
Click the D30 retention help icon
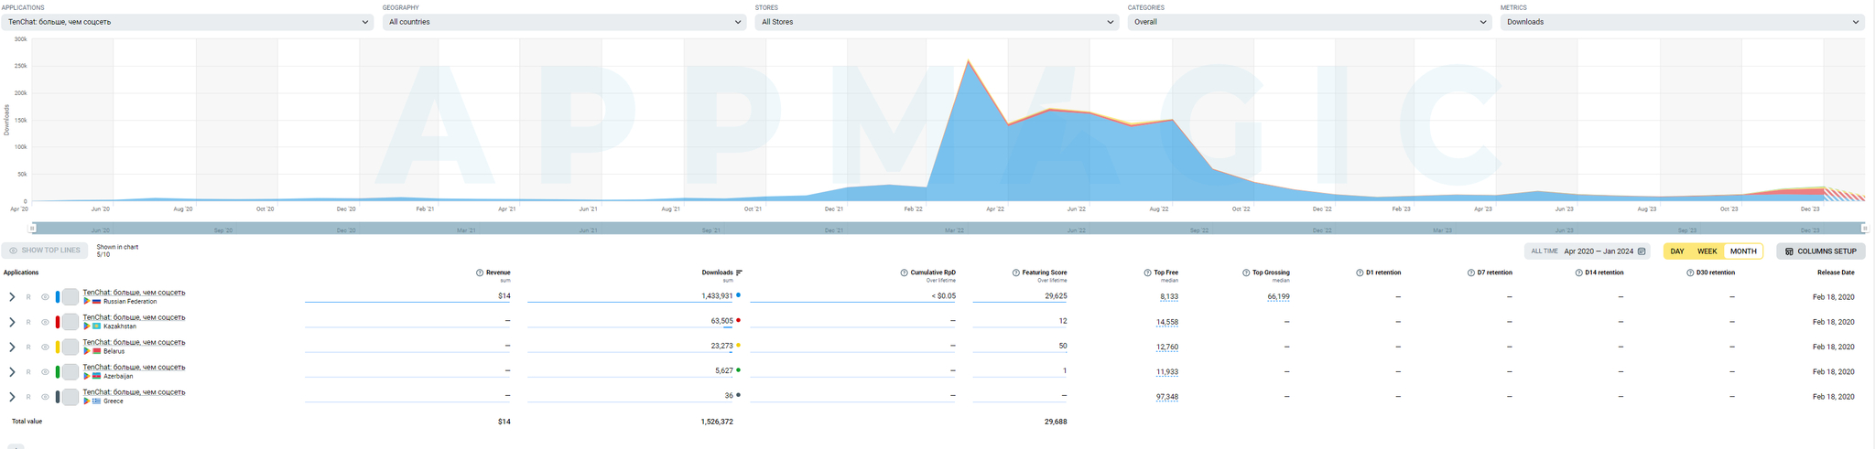pos(1690,273)
